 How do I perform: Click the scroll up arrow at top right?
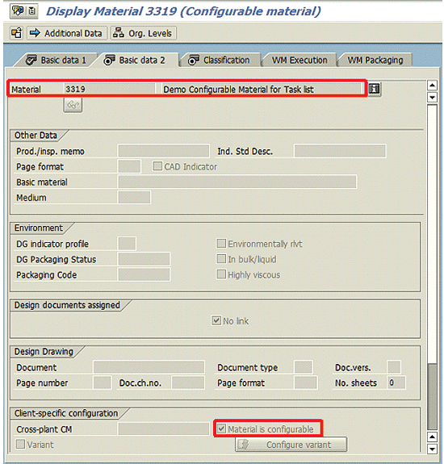tap(432, 86)
